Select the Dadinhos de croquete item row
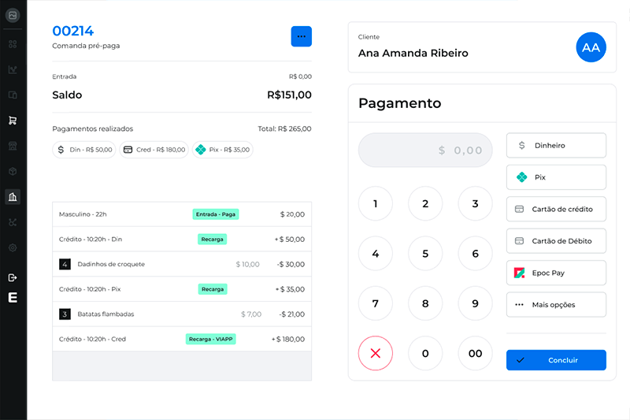This screenshot has height=420, width=630. coord(182,264)
